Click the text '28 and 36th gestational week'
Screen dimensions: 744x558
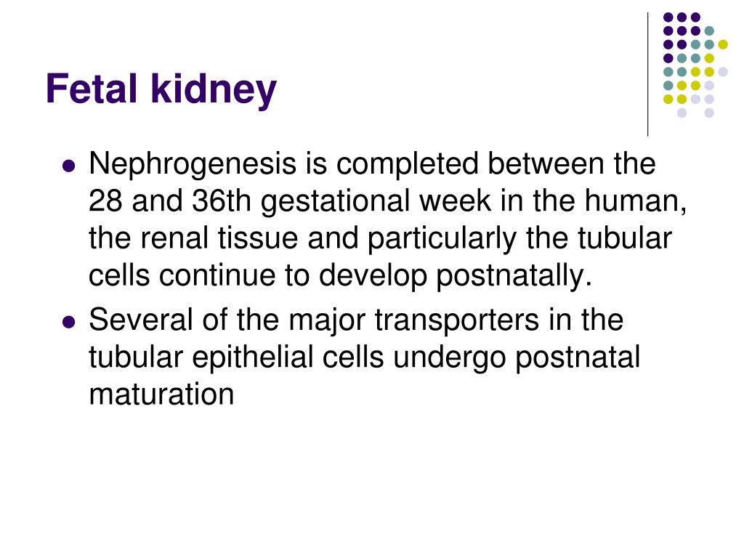pyautogui.click(x=289, y=201)
